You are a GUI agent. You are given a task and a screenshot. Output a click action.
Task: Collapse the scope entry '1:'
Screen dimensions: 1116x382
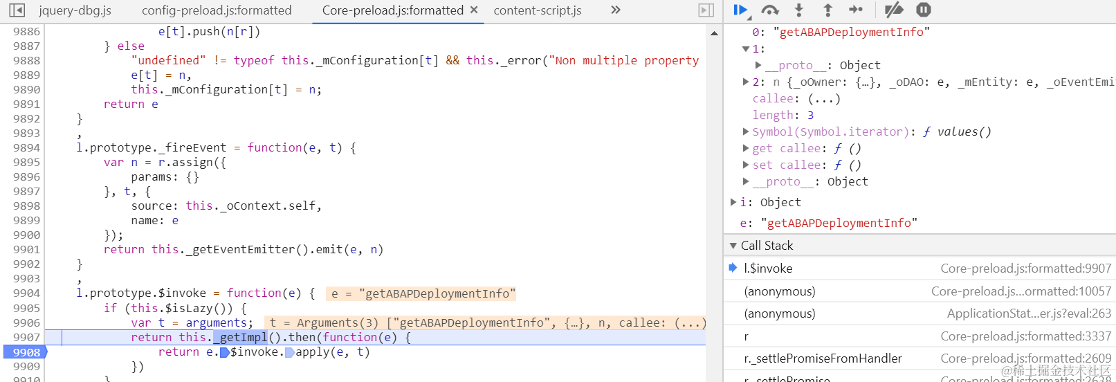point(746,49)
